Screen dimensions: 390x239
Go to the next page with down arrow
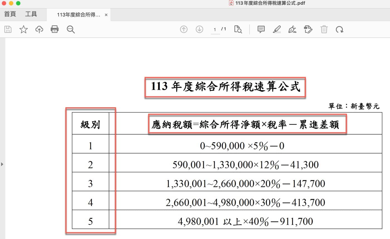tap(199, 29)
